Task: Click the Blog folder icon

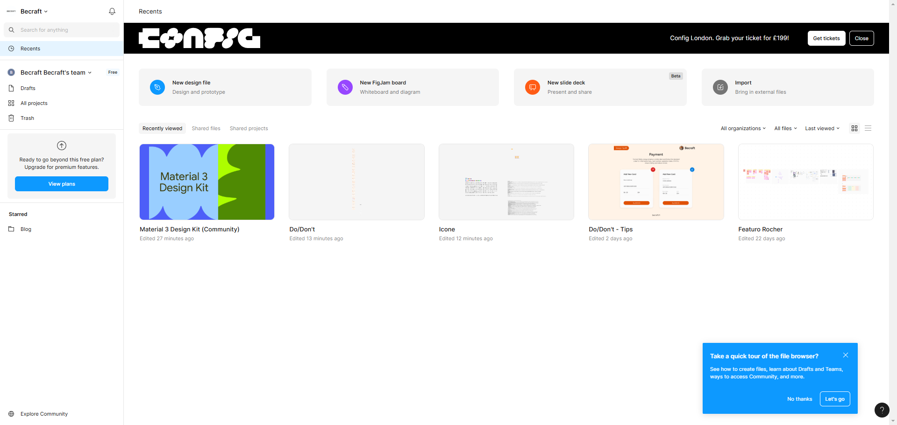Action: point(11,229)
